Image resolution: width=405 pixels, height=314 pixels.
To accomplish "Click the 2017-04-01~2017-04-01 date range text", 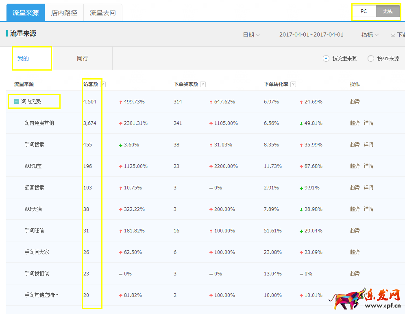I will (311, 35).
